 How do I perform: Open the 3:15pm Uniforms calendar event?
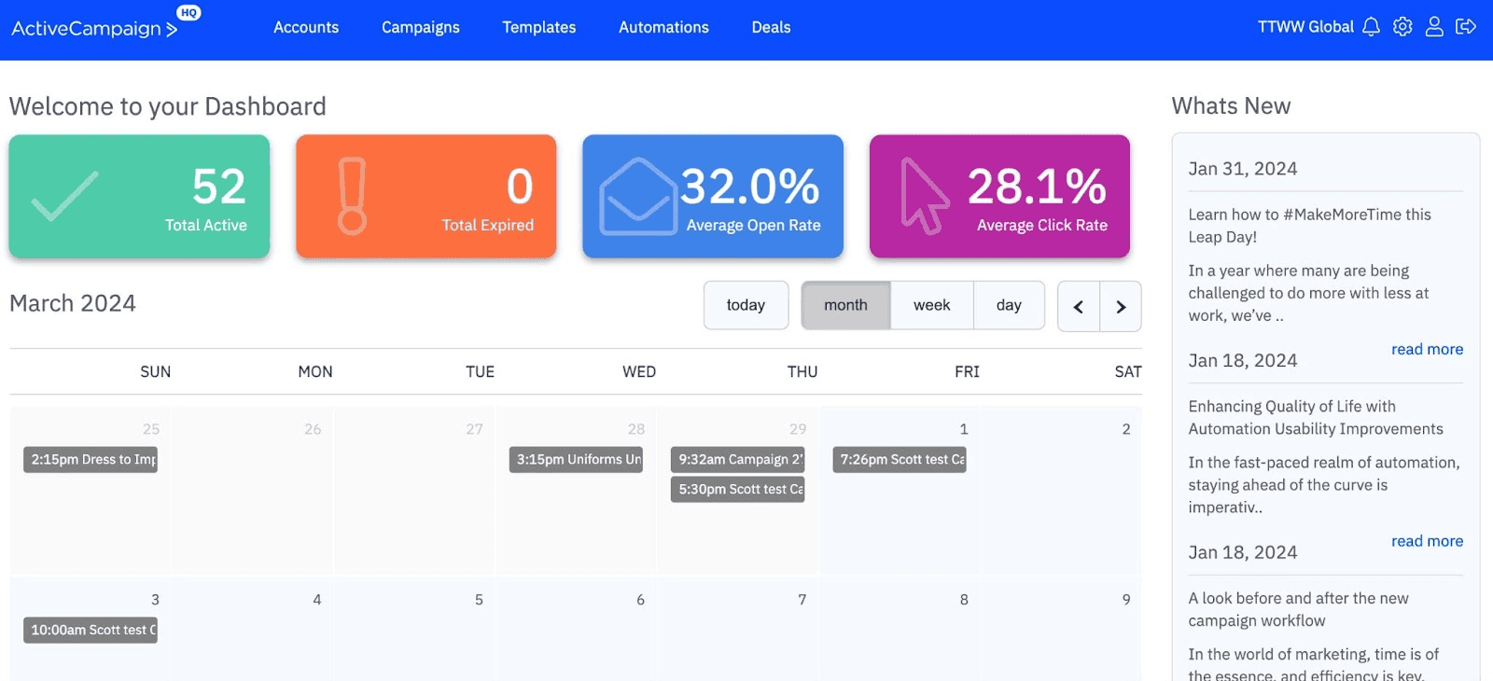(576, 460)
